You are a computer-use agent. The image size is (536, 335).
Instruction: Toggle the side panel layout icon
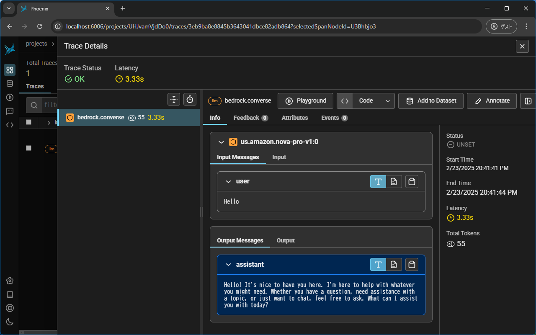click(x=528, y=101)
